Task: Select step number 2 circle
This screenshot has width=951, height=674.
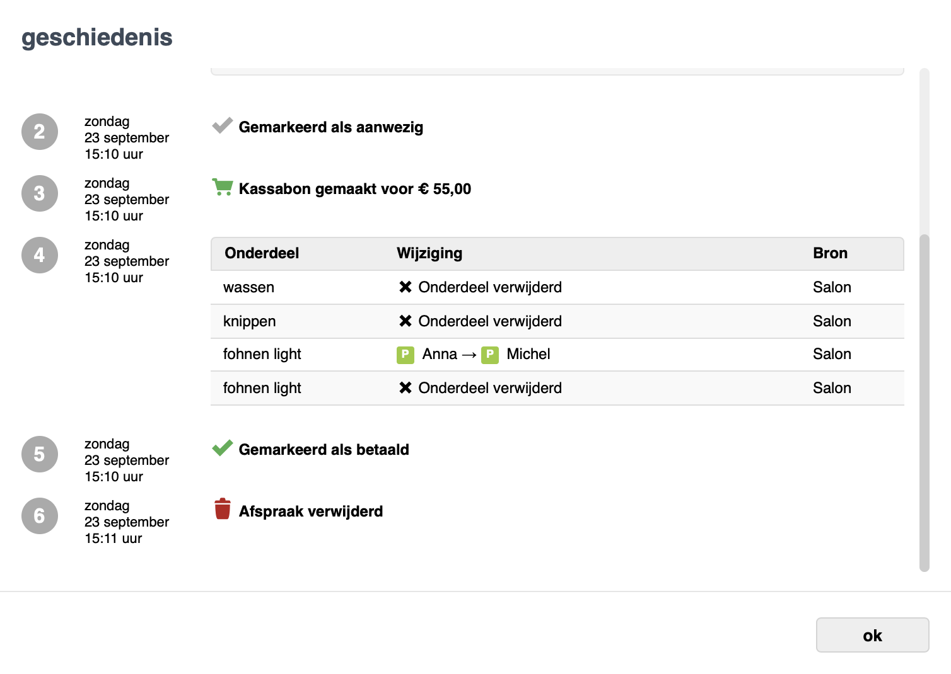Action: tap(40, 132)
